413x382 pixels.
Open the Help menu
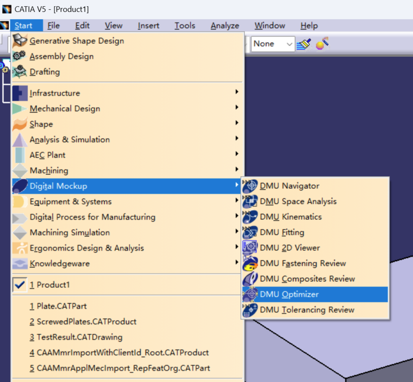(x=309, y=26)
